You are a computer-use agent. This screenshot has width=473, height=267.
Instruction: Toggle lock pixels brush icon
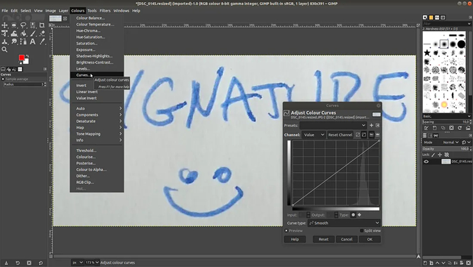433,155
